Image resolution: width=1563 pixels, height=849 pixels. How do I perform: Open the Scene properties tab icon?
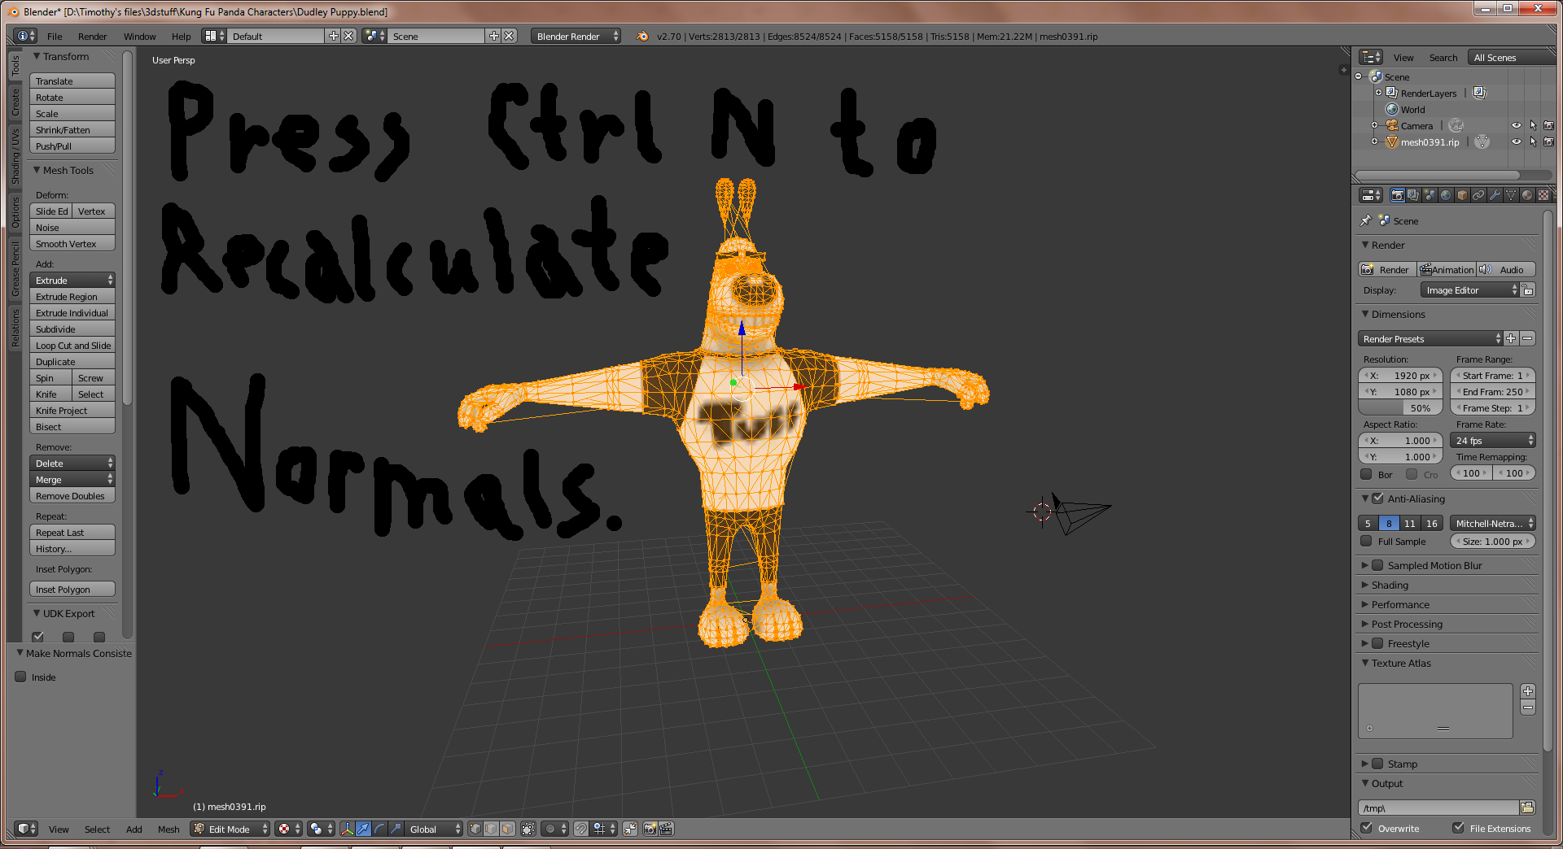pyautogui.click(x=1429, y=195)
